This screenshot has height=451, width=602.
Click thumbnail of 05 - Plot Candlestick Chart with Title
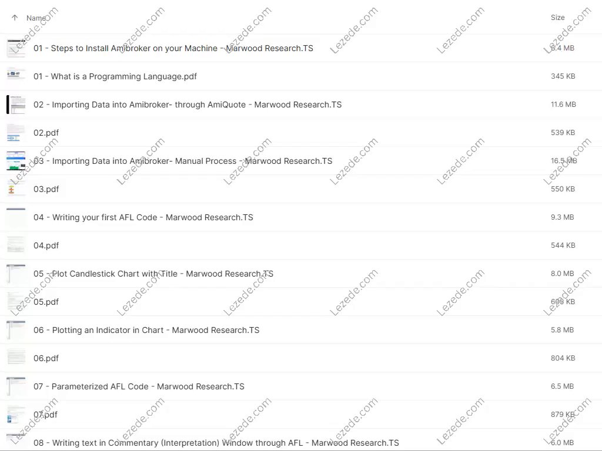(x=16, y=274)
